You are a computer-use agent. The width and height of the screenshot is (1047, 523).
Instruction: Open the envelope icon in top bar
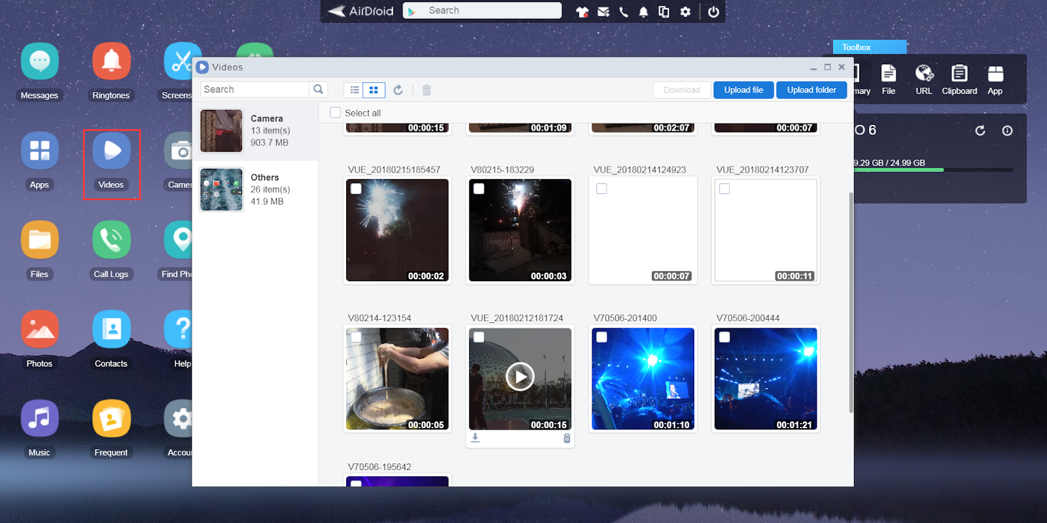(x=603, y=12)
